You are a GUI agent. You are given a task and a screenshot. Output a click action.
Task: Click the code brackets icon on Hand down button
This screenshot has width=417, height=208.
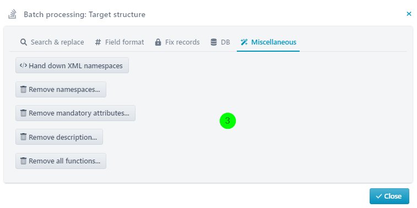pos(23,65)
